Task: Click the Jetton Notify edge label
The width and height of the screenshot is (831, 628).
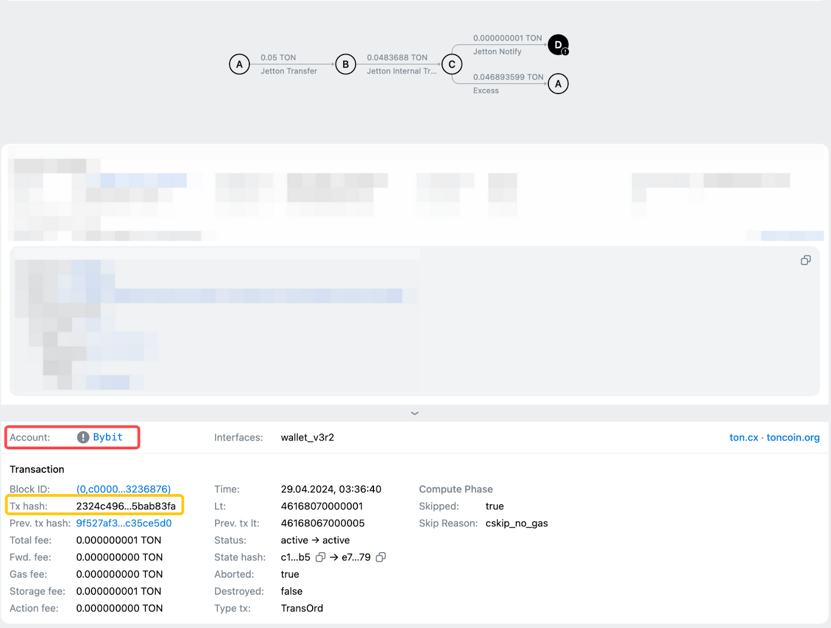Action: pyautogui.click(x=497, y=51)
